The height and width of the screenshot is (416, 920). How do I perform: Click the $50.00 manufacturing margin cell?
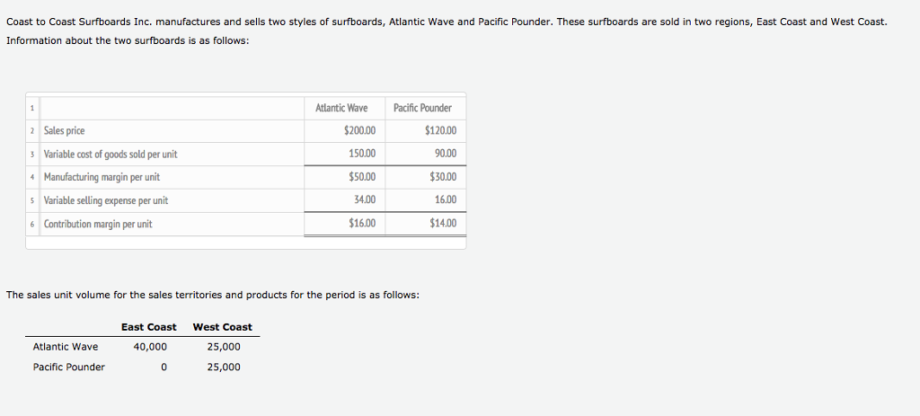[x=361, y=178]
